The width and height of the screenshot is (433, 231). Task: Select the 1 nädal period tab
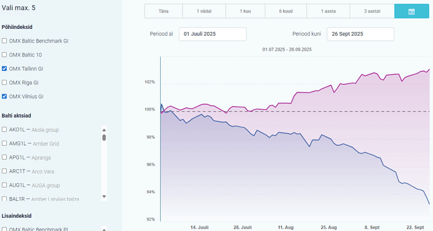coord(204,11)
